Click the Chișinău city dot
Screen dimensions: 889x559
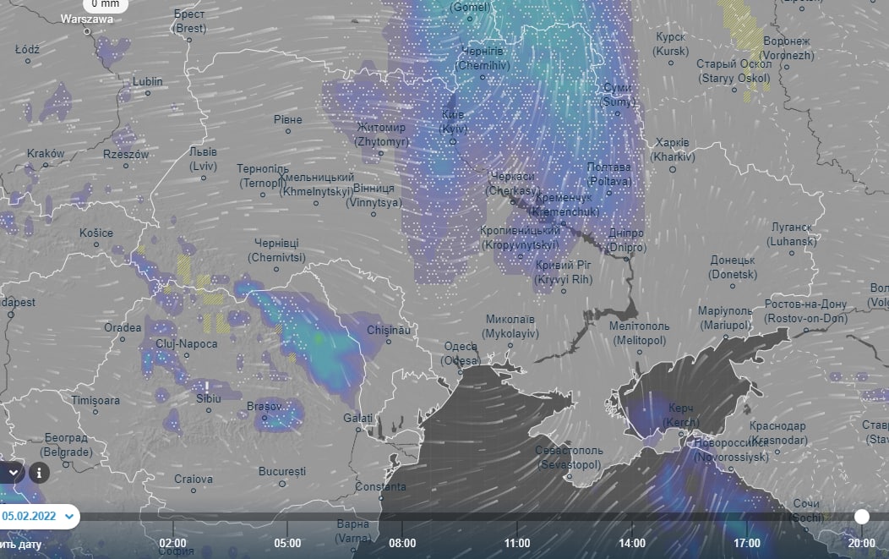click(x=389, y=342)
